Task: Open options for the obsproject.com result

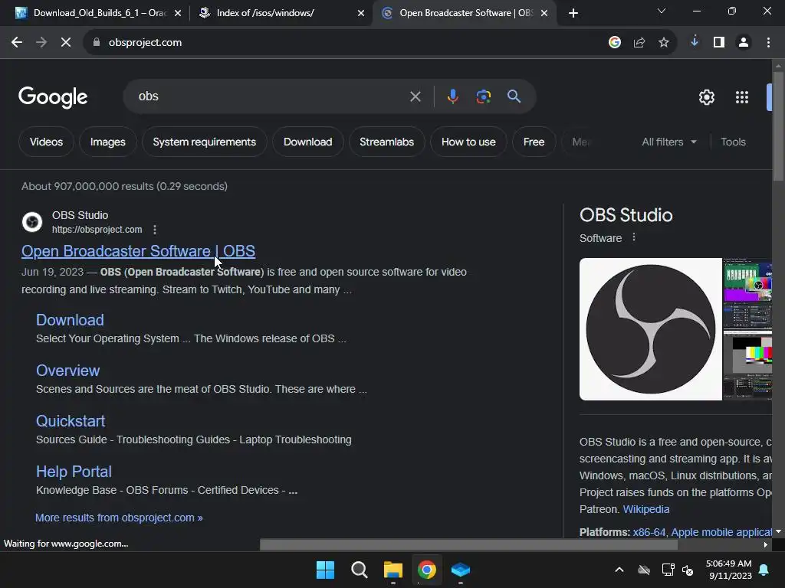Action: [155, 230]
